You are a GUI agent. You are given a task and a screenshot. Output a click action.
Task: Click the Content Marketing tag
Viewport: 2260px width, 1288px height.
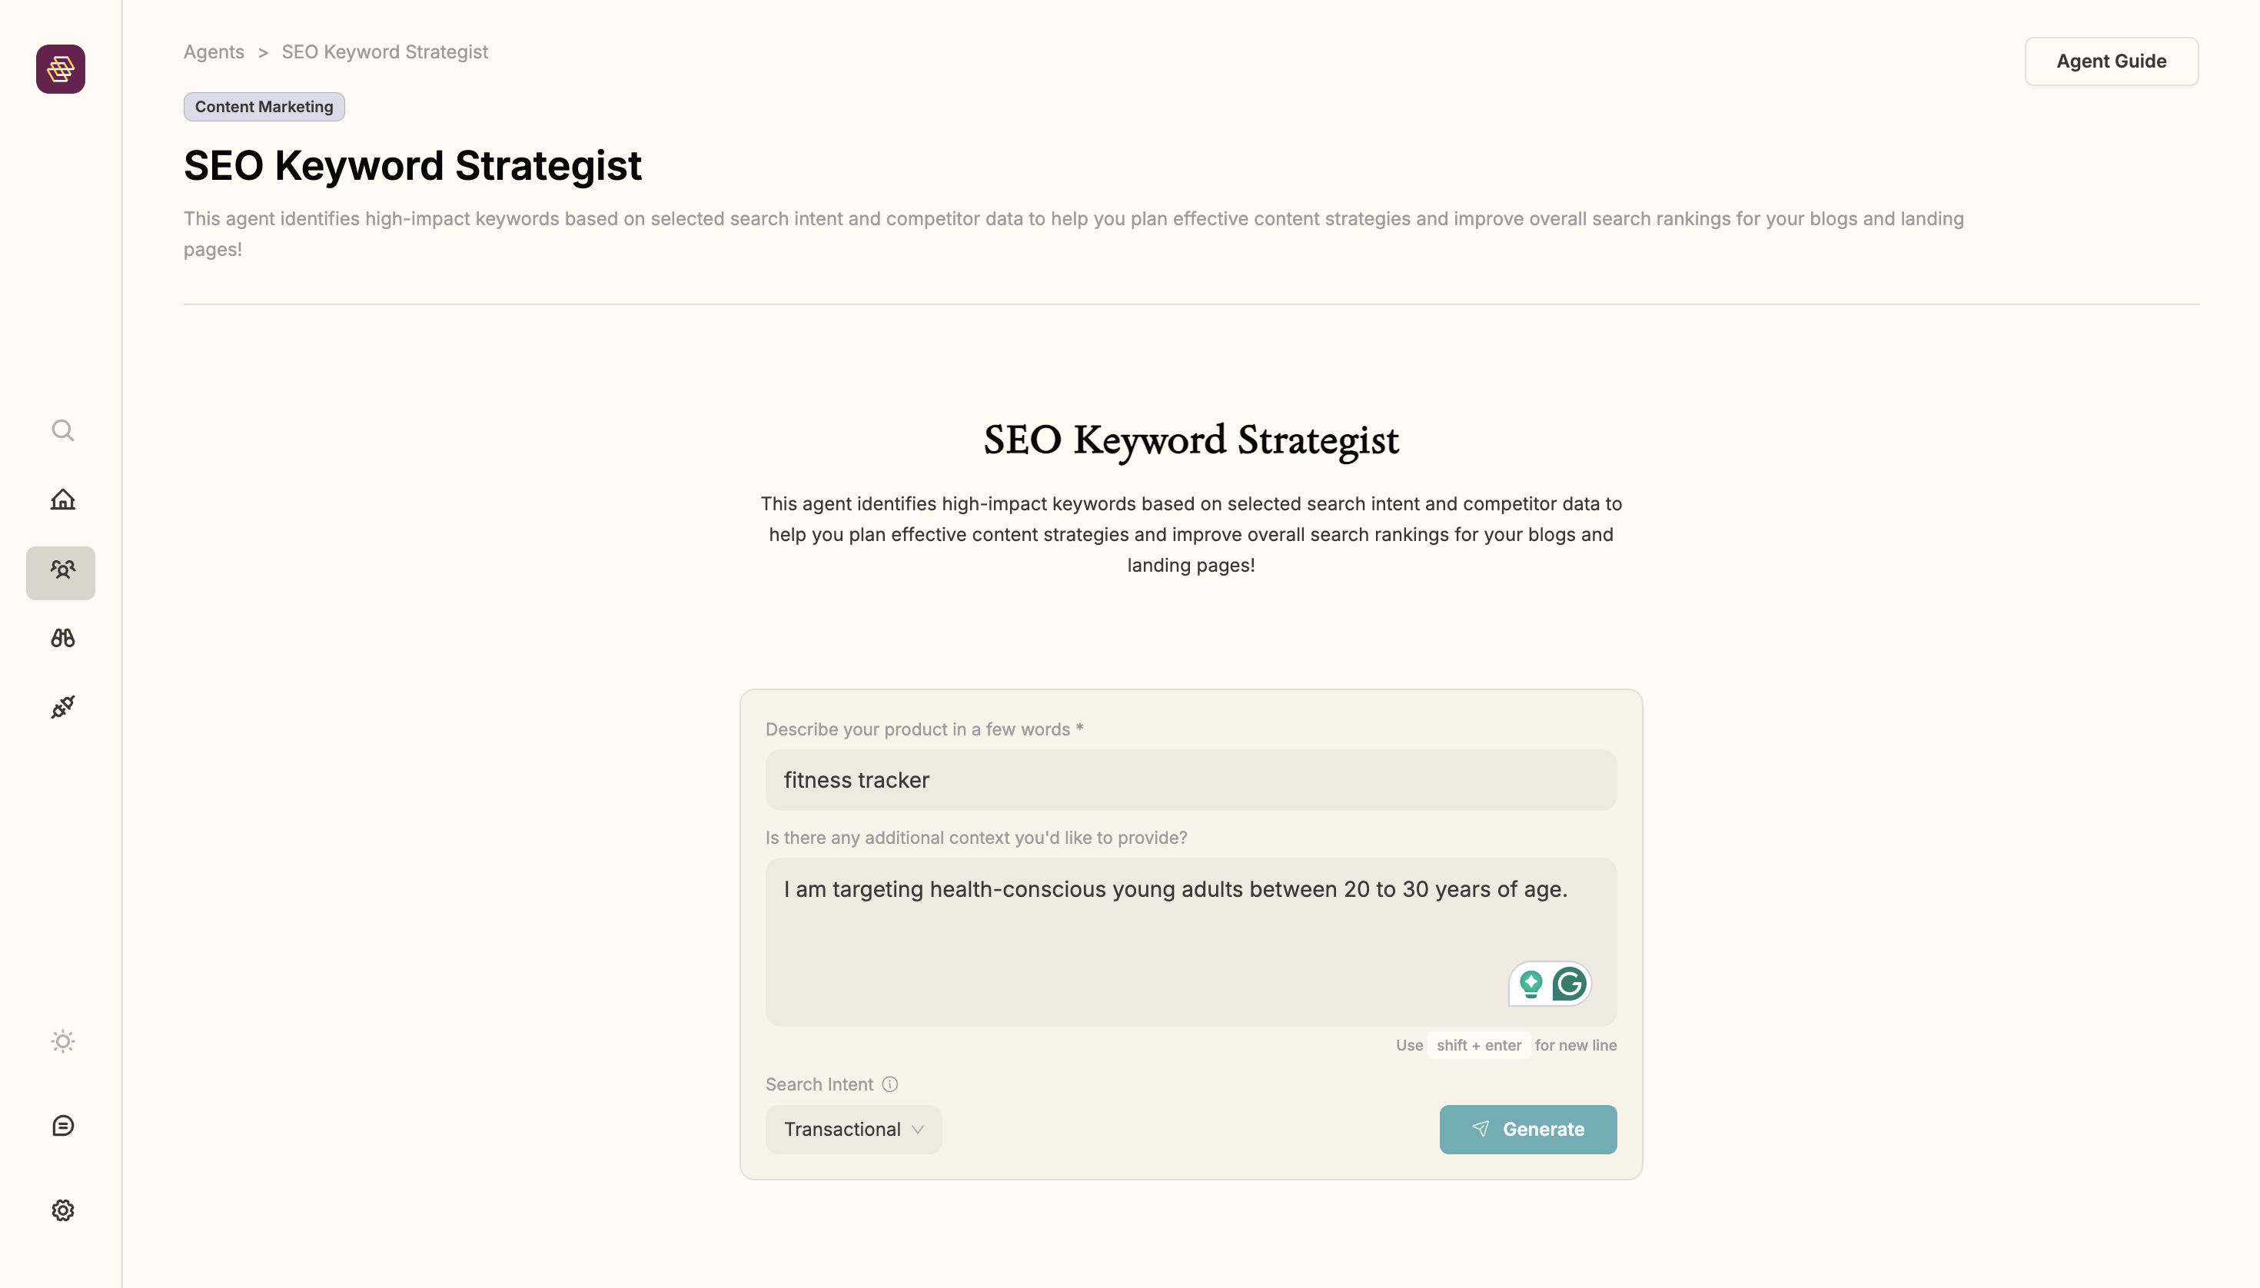pos(264,107)
